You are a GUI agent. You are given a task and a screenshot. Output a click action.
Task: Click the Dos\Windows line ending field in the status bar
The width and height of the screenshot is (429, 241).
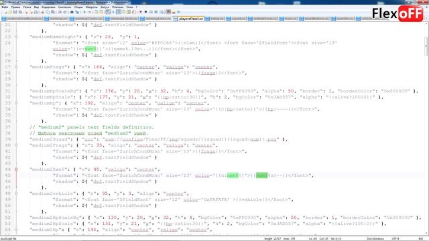(x=375, y=239)
